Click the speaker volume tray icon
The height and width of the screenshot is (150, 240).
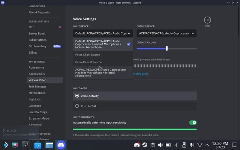[x=160, y=145]
